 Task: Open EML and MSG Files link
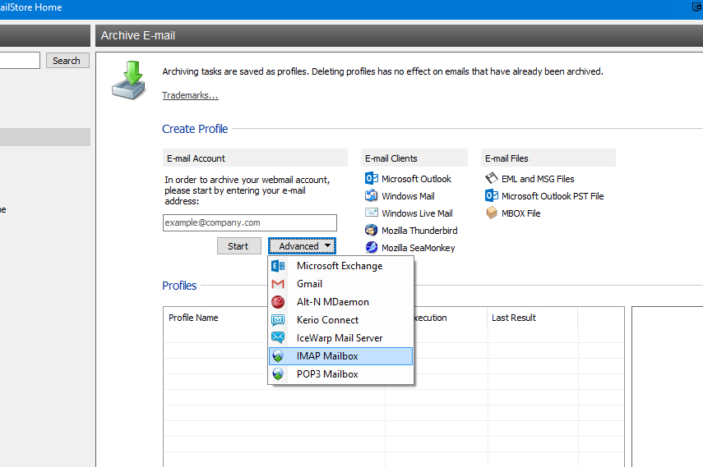(x=538, y=179)
